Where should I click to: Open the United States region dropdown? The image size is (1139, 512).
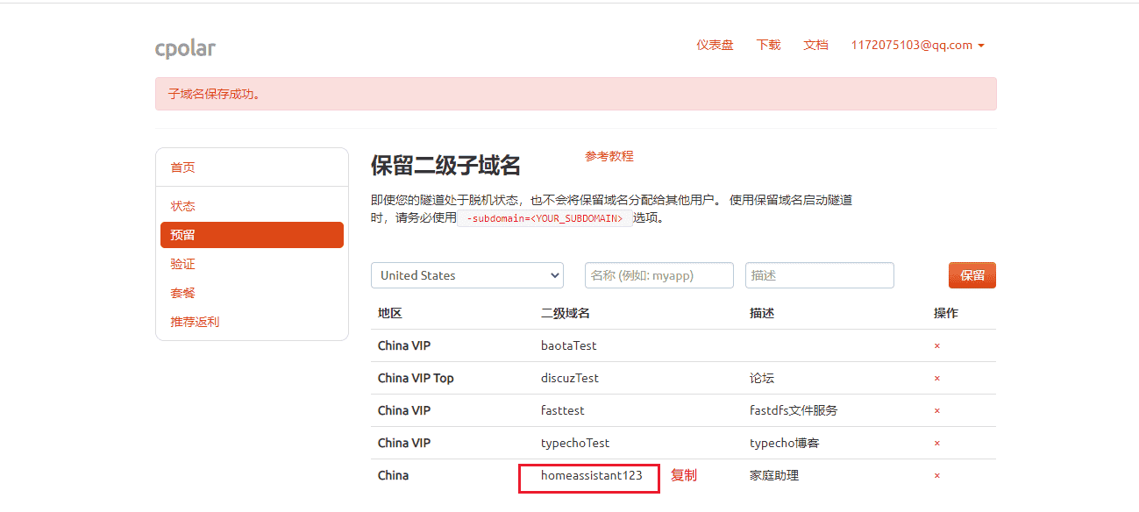(x=467, y=275)
